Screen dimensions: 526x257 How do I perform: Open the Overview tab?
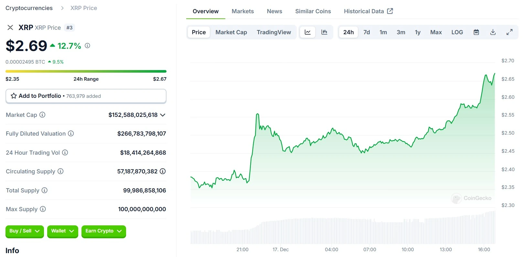206,11
